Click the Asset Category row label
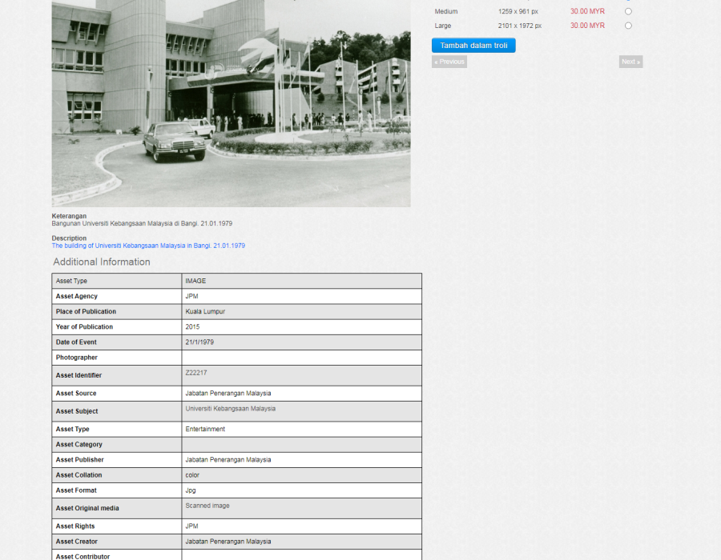This screenshot has height=560, width=721. click(79, 444)
